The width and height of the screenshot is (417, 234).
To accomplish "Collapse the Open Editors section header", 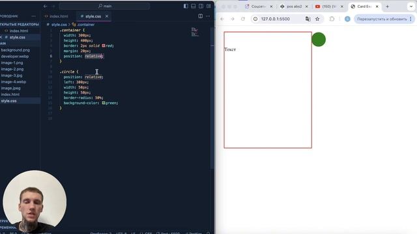I will coord(20,25).
